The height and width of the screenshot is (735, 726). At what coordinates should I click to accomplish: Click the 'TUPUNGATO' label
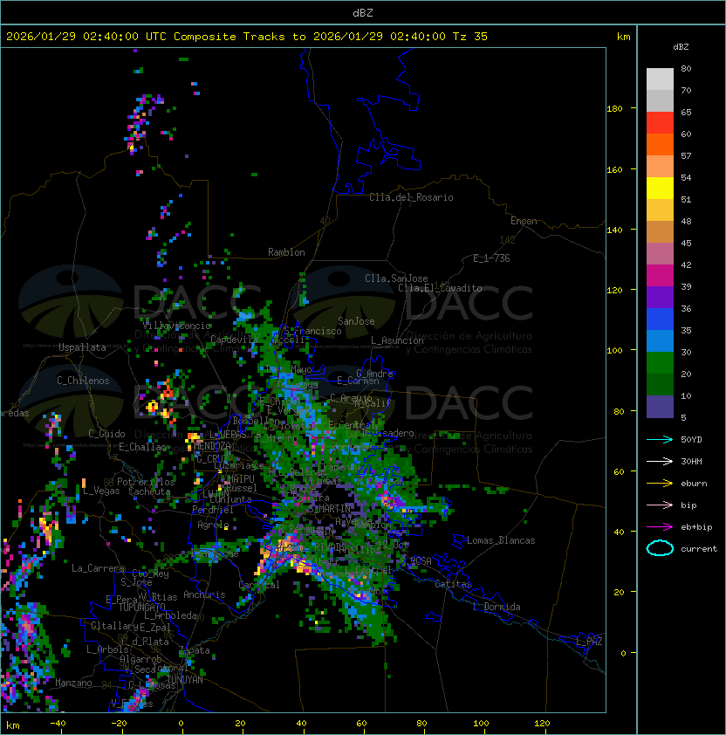(142, 607)
